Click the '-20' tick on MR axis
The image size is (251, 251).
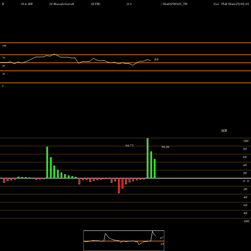pyautogui.click(x=245, y=189)
